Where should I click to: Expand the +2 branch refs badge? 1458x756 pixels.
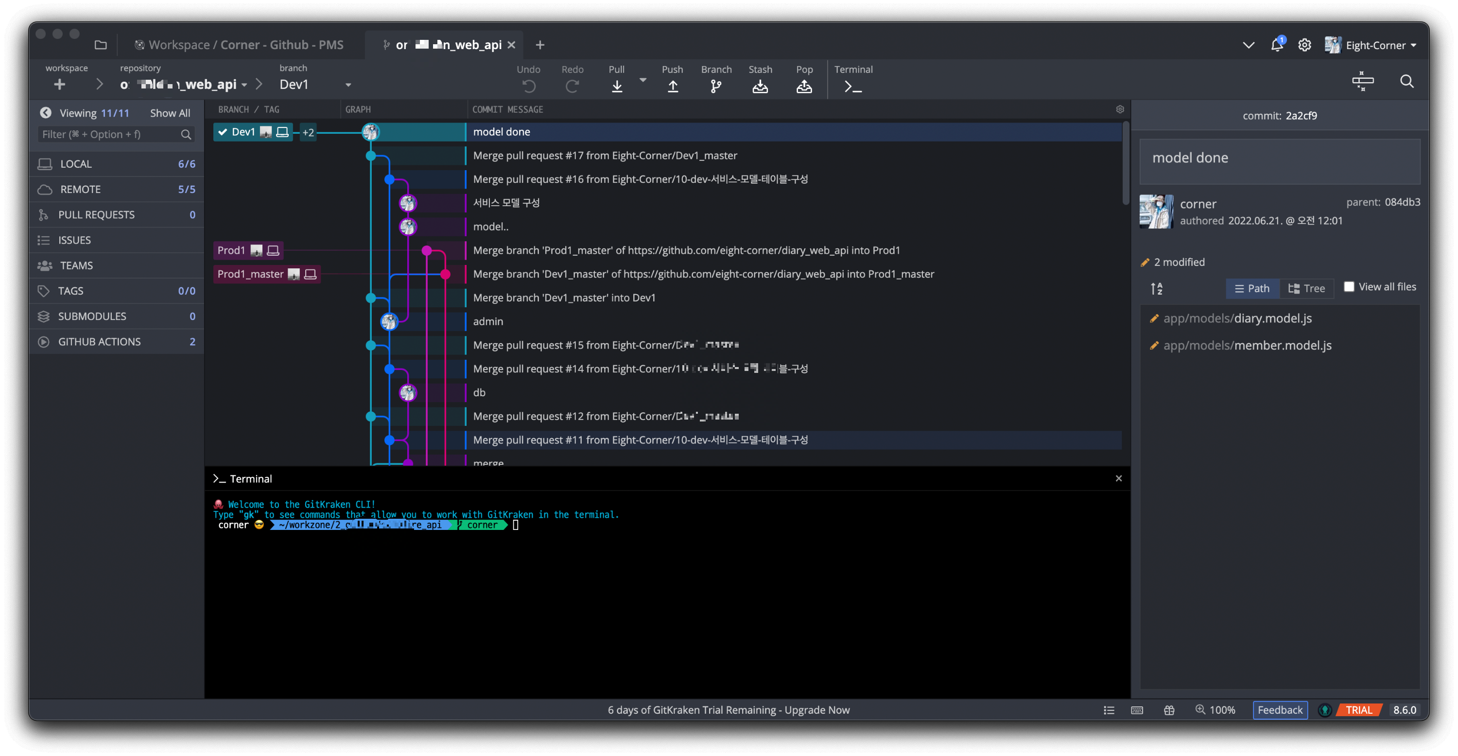point(308,133)
